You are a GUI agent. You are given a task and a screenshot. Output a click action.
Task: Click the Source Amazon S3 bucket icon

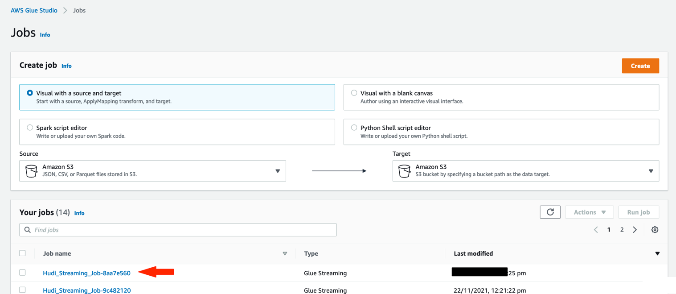click(x=31, y=171)
